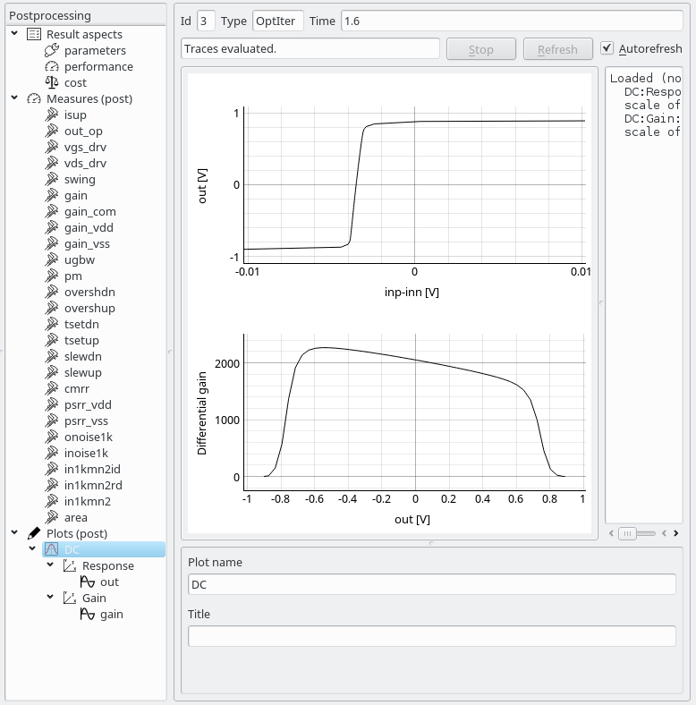Collapse the Gain axes node

(x=50, y=599)
